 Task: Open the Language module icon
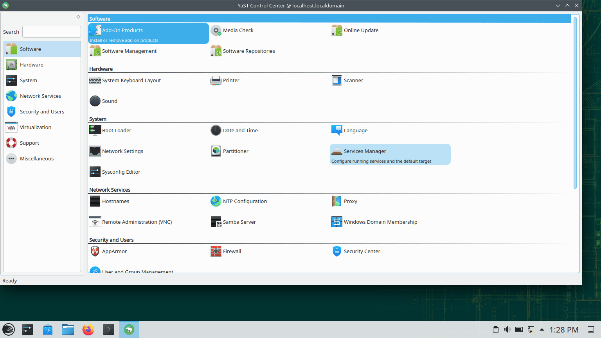click(337, 130)
